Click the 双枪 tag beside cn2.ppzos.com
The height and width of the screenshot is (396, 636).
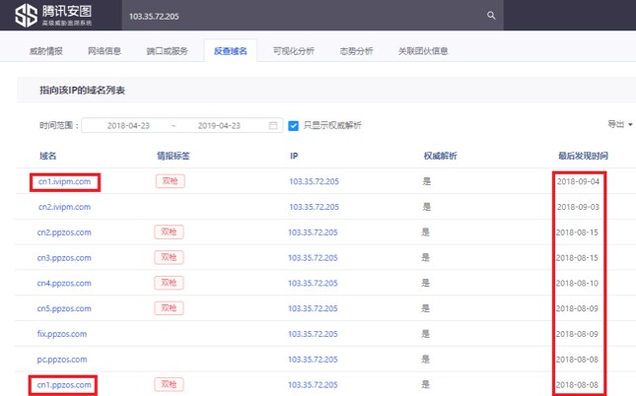(x=170, y=231)
